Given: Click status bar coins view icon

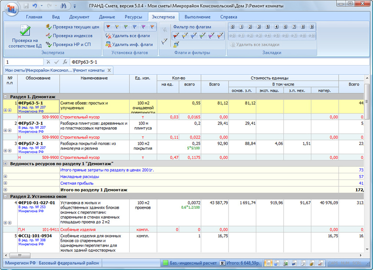Looking at the screenshot, I should tap(312, 263).
